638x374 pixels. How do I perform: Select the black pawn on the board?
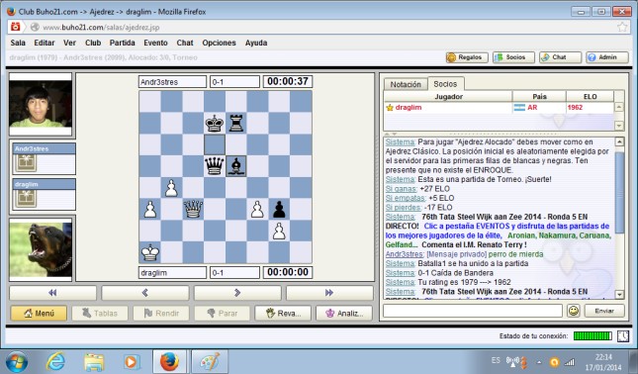click(279, 209)
